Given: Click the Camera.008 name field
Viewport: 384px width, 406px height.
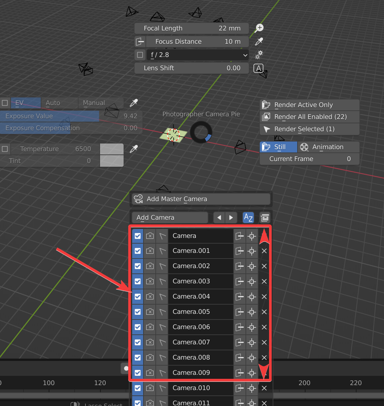Looking at the screenshot, I should click(x=200, y=358).
